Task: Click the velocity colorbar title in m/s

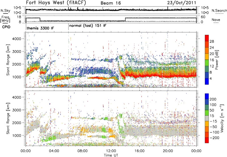Action: pyautogui.click(x=222, y=118)
